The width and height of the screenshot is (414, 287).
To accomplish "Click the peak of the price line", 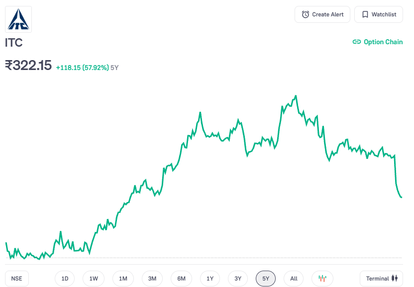I will [x=296, y=96].
